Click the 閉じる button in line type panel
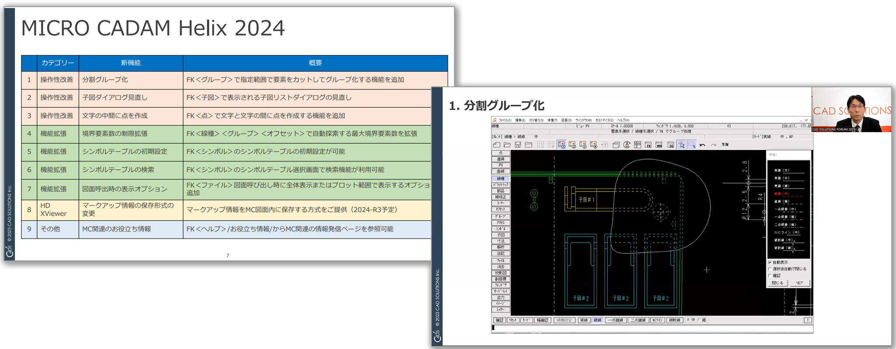896x349 pixels. [778, 283]
